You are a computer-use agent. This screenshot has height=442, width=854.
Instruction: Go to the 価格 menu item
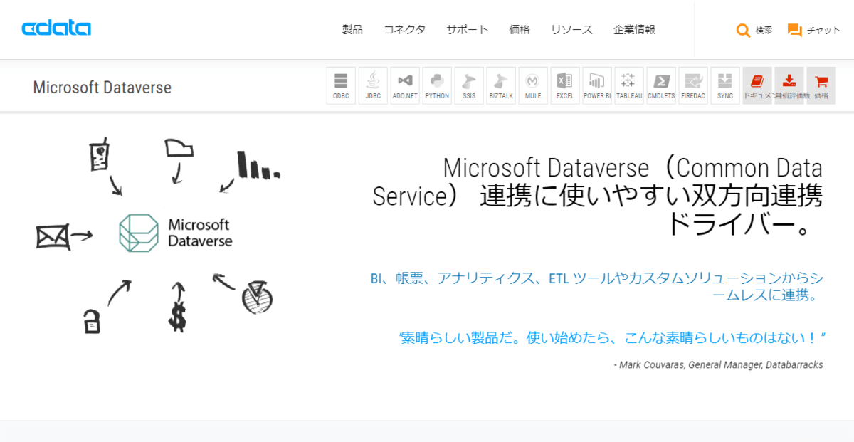click(520, 29)
